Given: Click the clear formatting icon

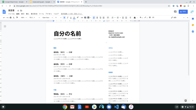Looking at the screenshot, I should (x=130, y=18).
